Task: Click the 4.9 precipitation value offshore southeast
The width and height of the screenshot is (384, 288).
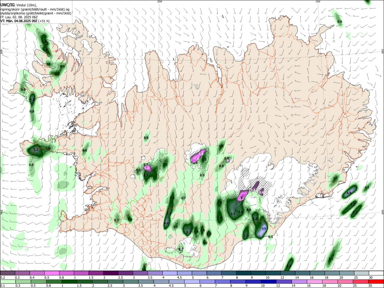Action: pyautogui.click(x=349, y=193)
